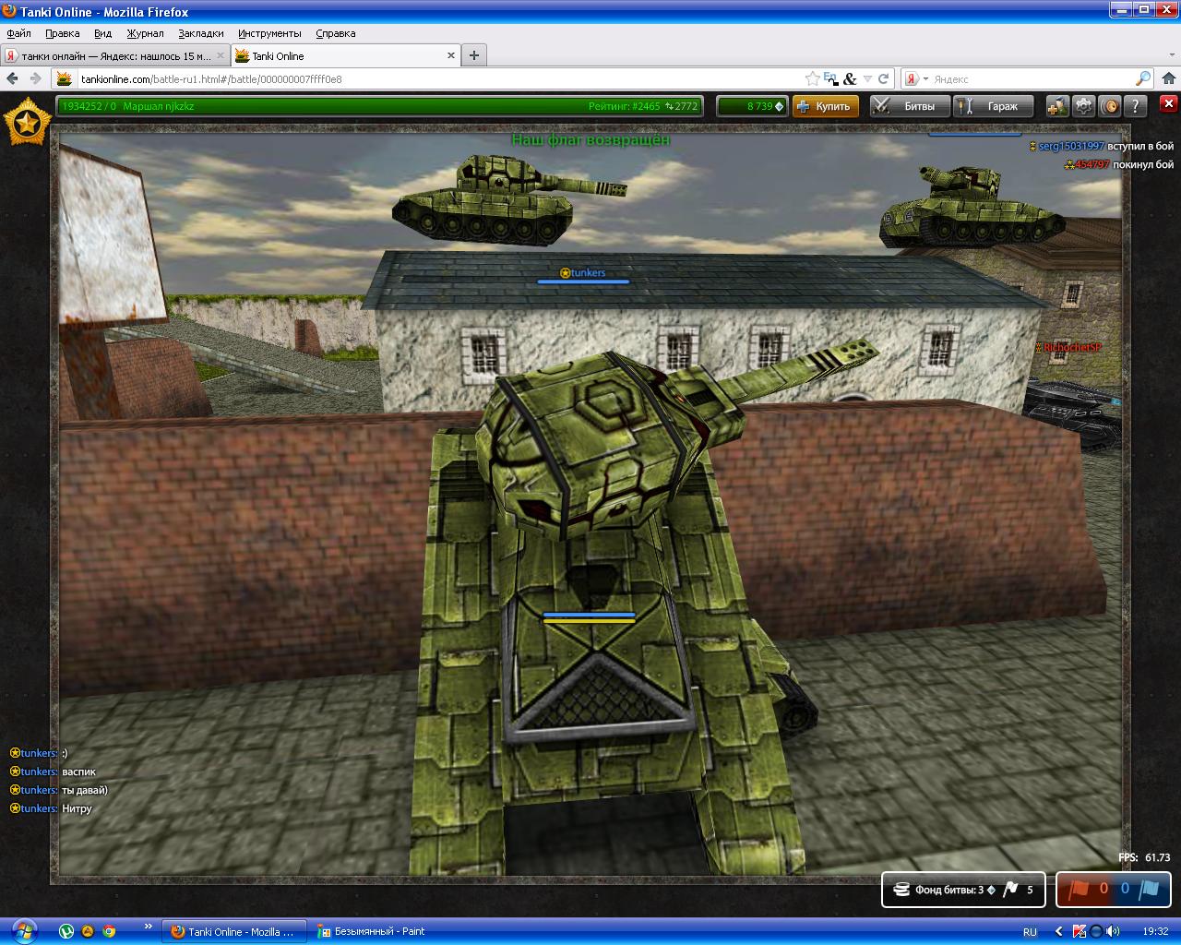Screen dimensions: 1181x945
Task: Toggle the game sound speaker button
Action: 1110,106
